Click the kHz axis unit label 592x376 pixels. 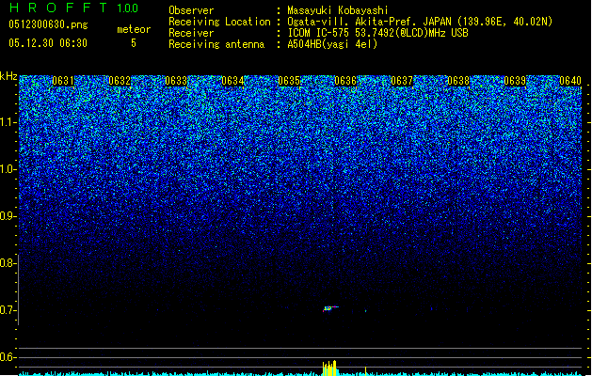coord(8,76)
